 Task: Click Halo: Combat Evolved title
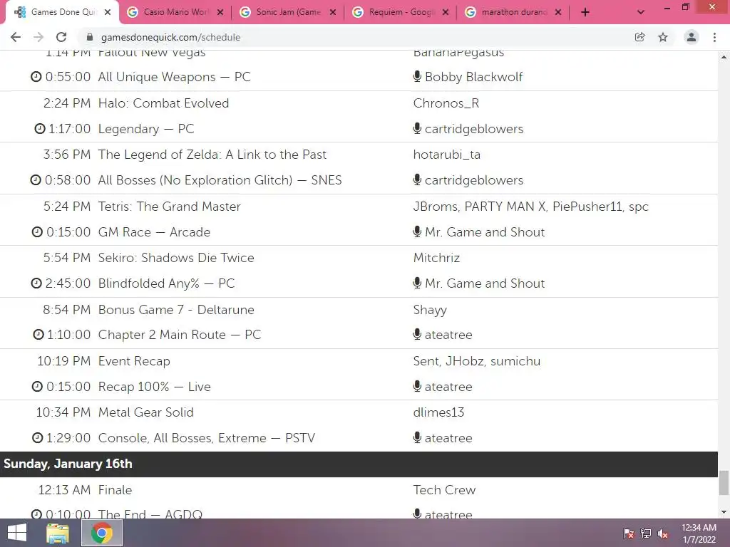click(163, 103)
